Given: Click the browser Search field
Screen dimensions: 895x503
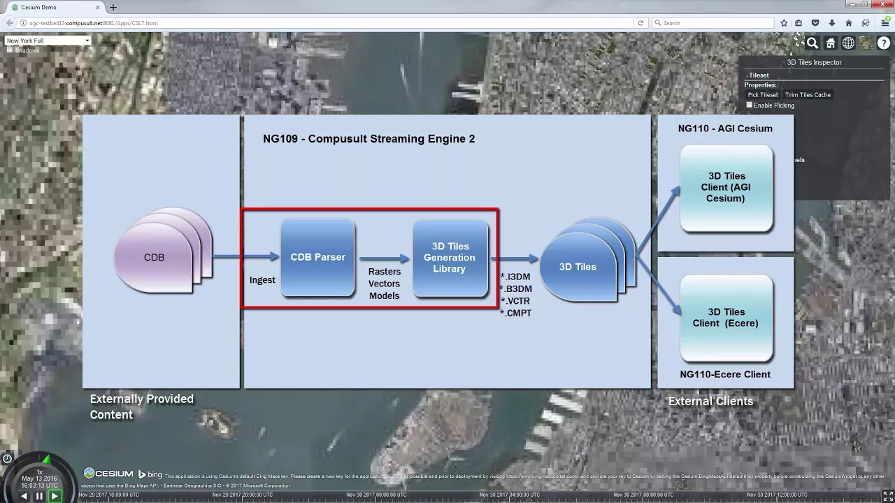Looking at the screenshot, I should point(713,23).
